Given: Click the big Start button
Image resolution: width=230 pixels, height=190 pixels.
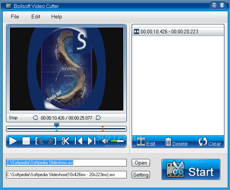Looking at the screenshot, I should pos(191,169).
